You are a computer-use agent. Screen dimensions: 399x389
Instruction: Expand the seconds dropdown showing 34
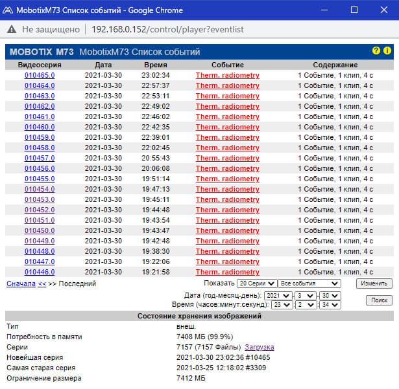(329, 304)
